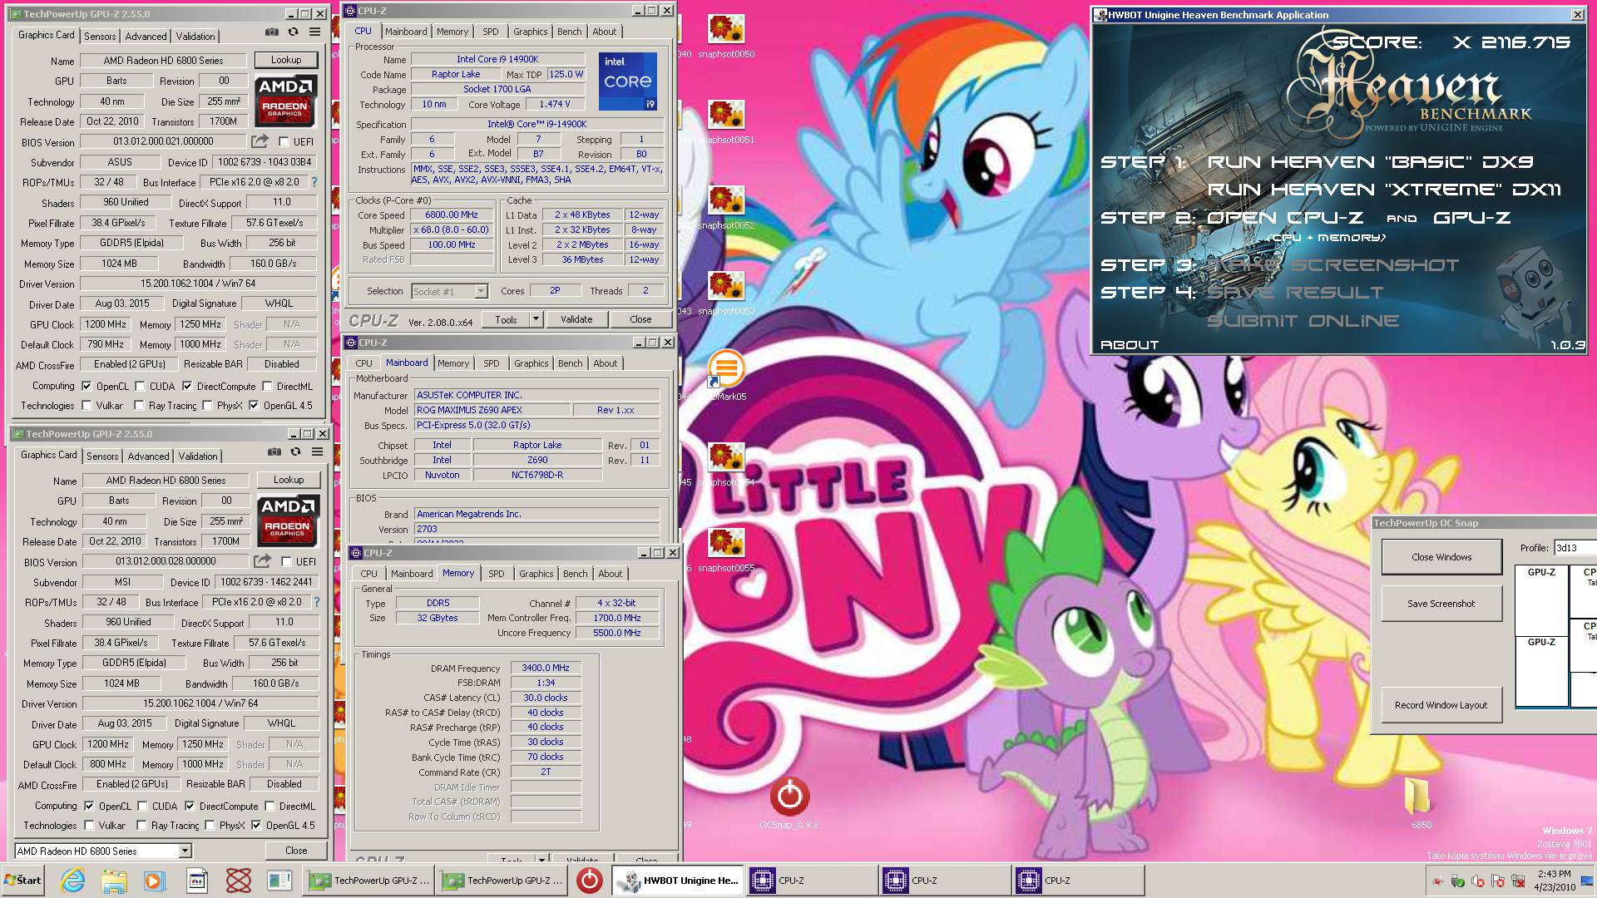Click the Start button
This screenshot has width=1597, height=898.
pyautogui.click(x=22, y=881)
